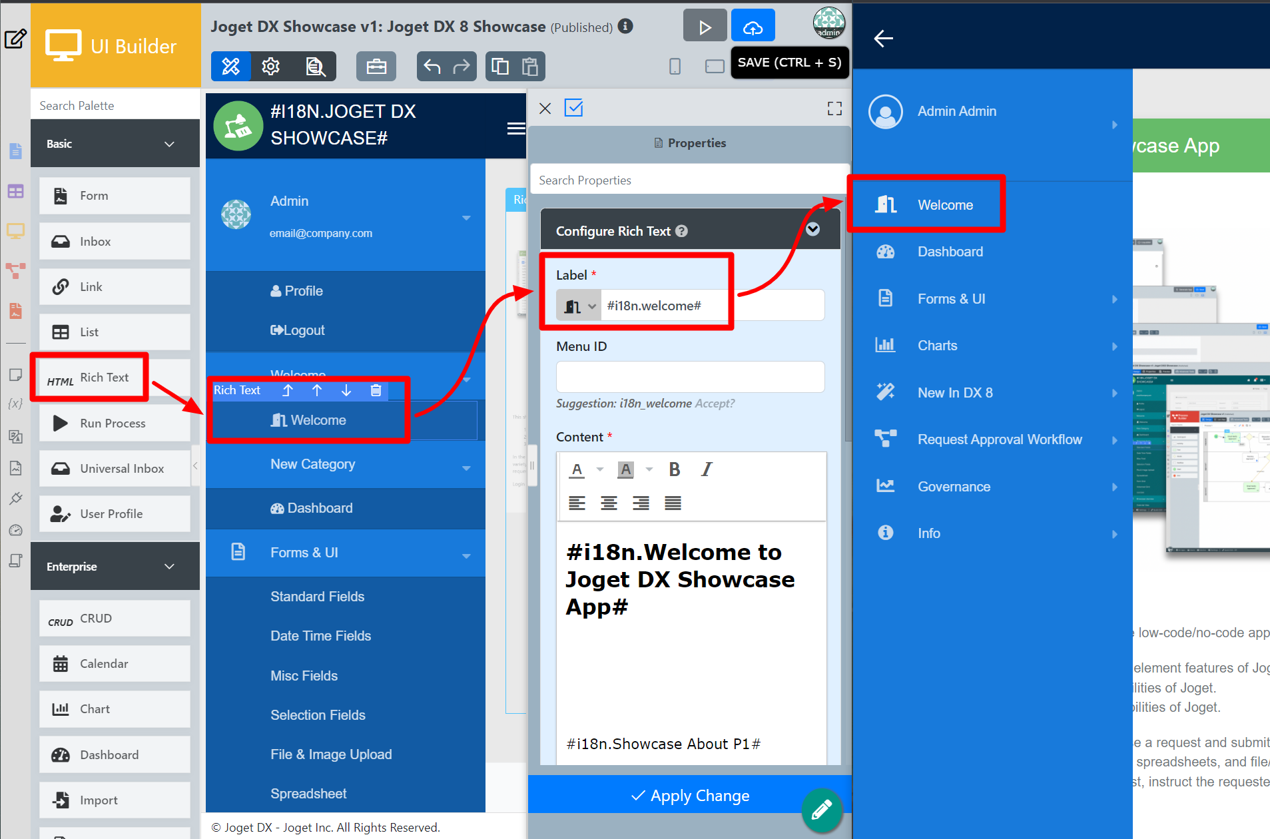Open Dashboard in the right sidebar menu
This screenshot has width=1270, height=839.
click(x=950, y=252)
